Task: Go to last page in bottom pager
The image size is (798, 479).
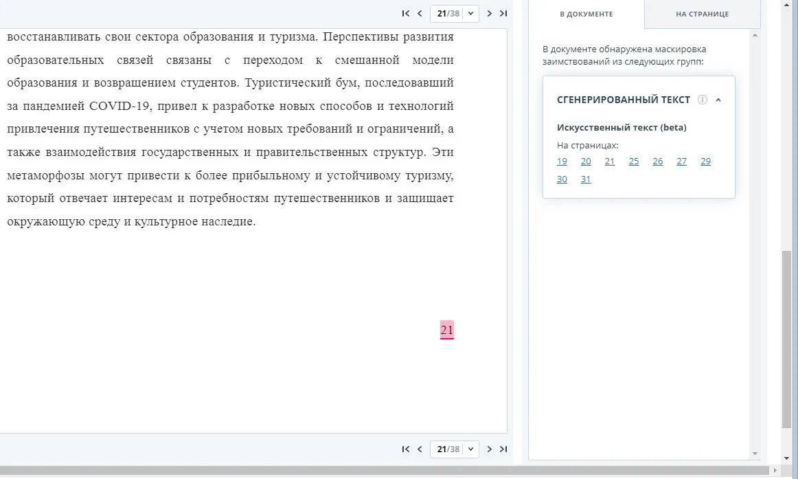Action: (x=503, y=449)
